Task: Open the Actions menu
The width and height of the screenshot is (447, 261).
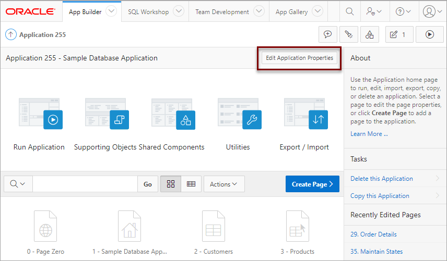Action: 224,184
